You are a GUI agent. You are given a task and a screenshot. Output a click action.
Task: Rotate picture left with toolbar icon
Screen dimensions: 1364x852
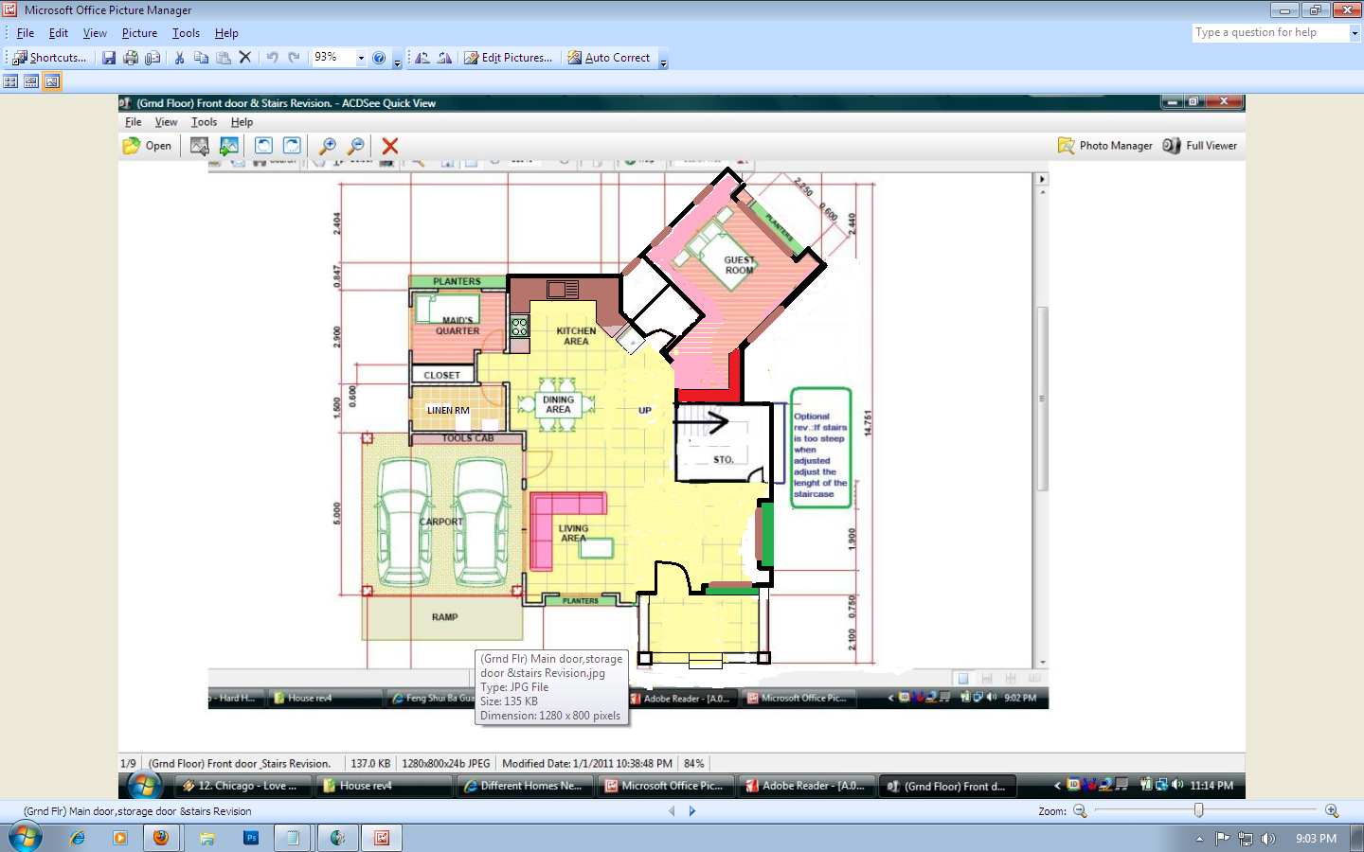[422, 58]
